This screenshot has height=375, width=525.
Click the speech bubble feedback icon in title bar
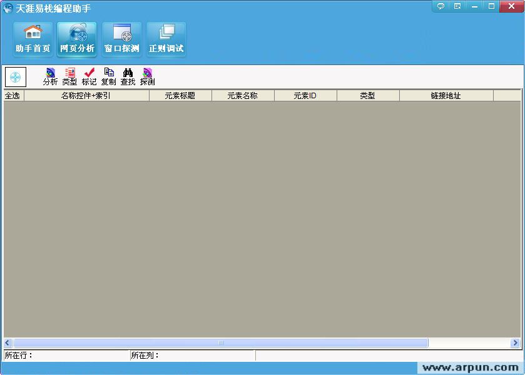[x=441, y=6]
